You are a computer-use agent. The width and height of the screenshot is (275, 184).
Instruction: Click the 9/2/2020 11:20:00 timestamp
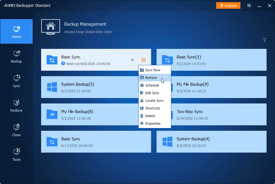pyautogui.click(x=76, y=91)
